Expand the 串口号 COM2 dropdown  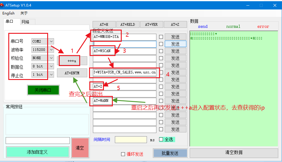pos(51,41)
